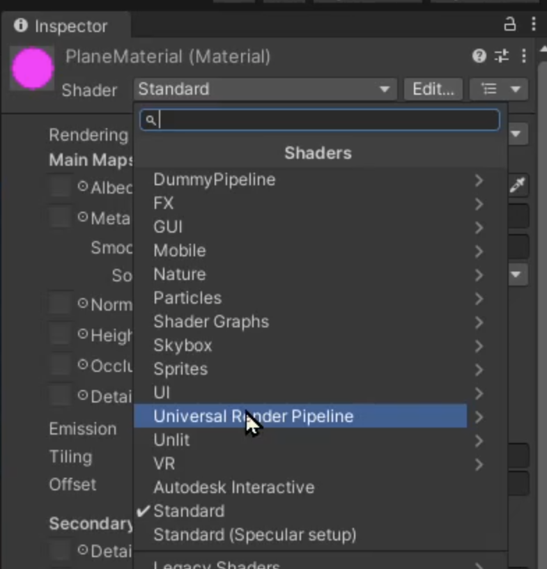Open the smoothness Source dropdown arrow
This screenshot has height=569, width=547.
(x=516, y=274)
